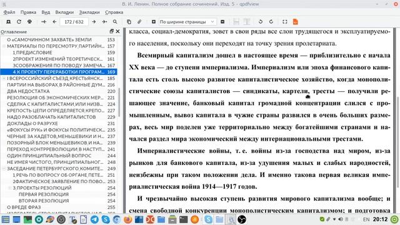Select '2ПРОЕКТ ИЗМЕНЕНИЙ ТЕОРЕТИЧЕСК...' entry

click(x=59, y=59)
